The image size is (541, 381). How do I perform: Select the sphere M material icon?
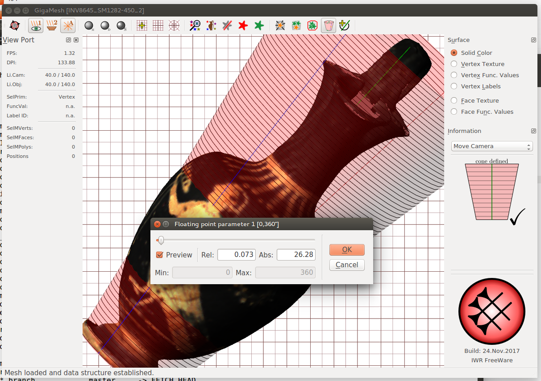pos(89,26)
